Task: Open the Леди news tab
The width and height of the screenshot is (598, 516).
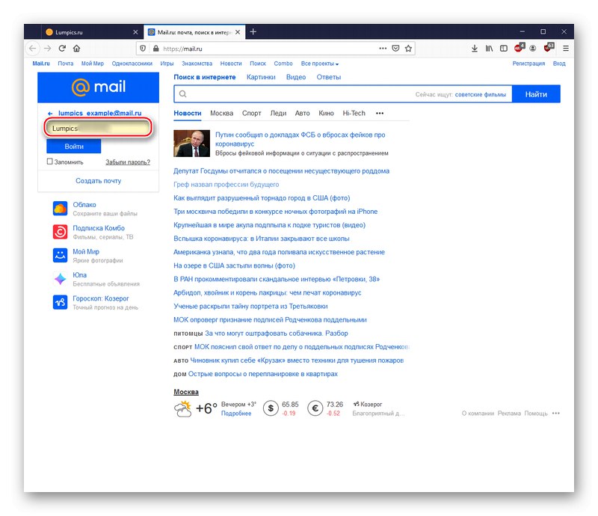Action: tap(278, 114)
